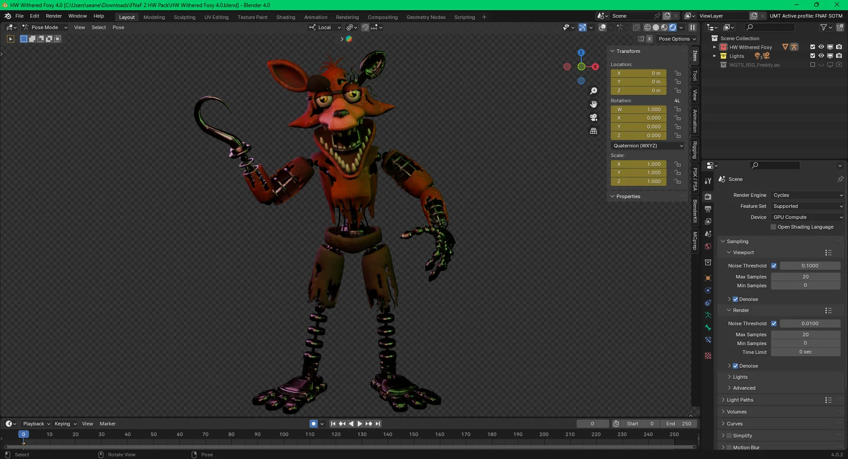This screenshot has height=459, width=848.
Task: Open the Output properties tab
Action: [x=708, y=209]
